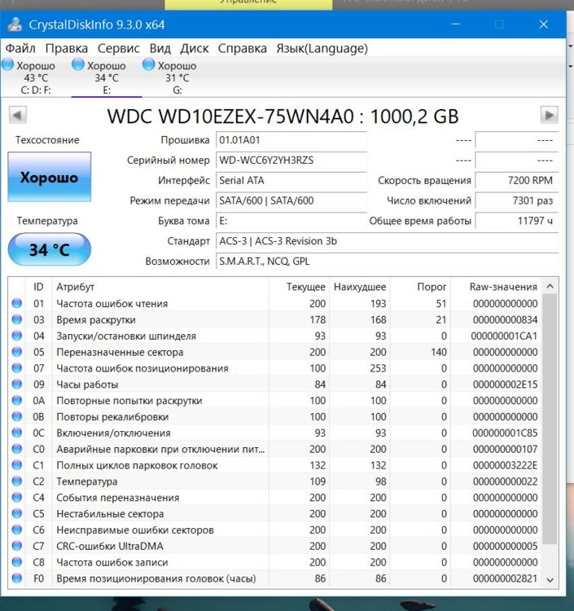Open the Сервис menu

pyautogui.click(x=118, y=48)
